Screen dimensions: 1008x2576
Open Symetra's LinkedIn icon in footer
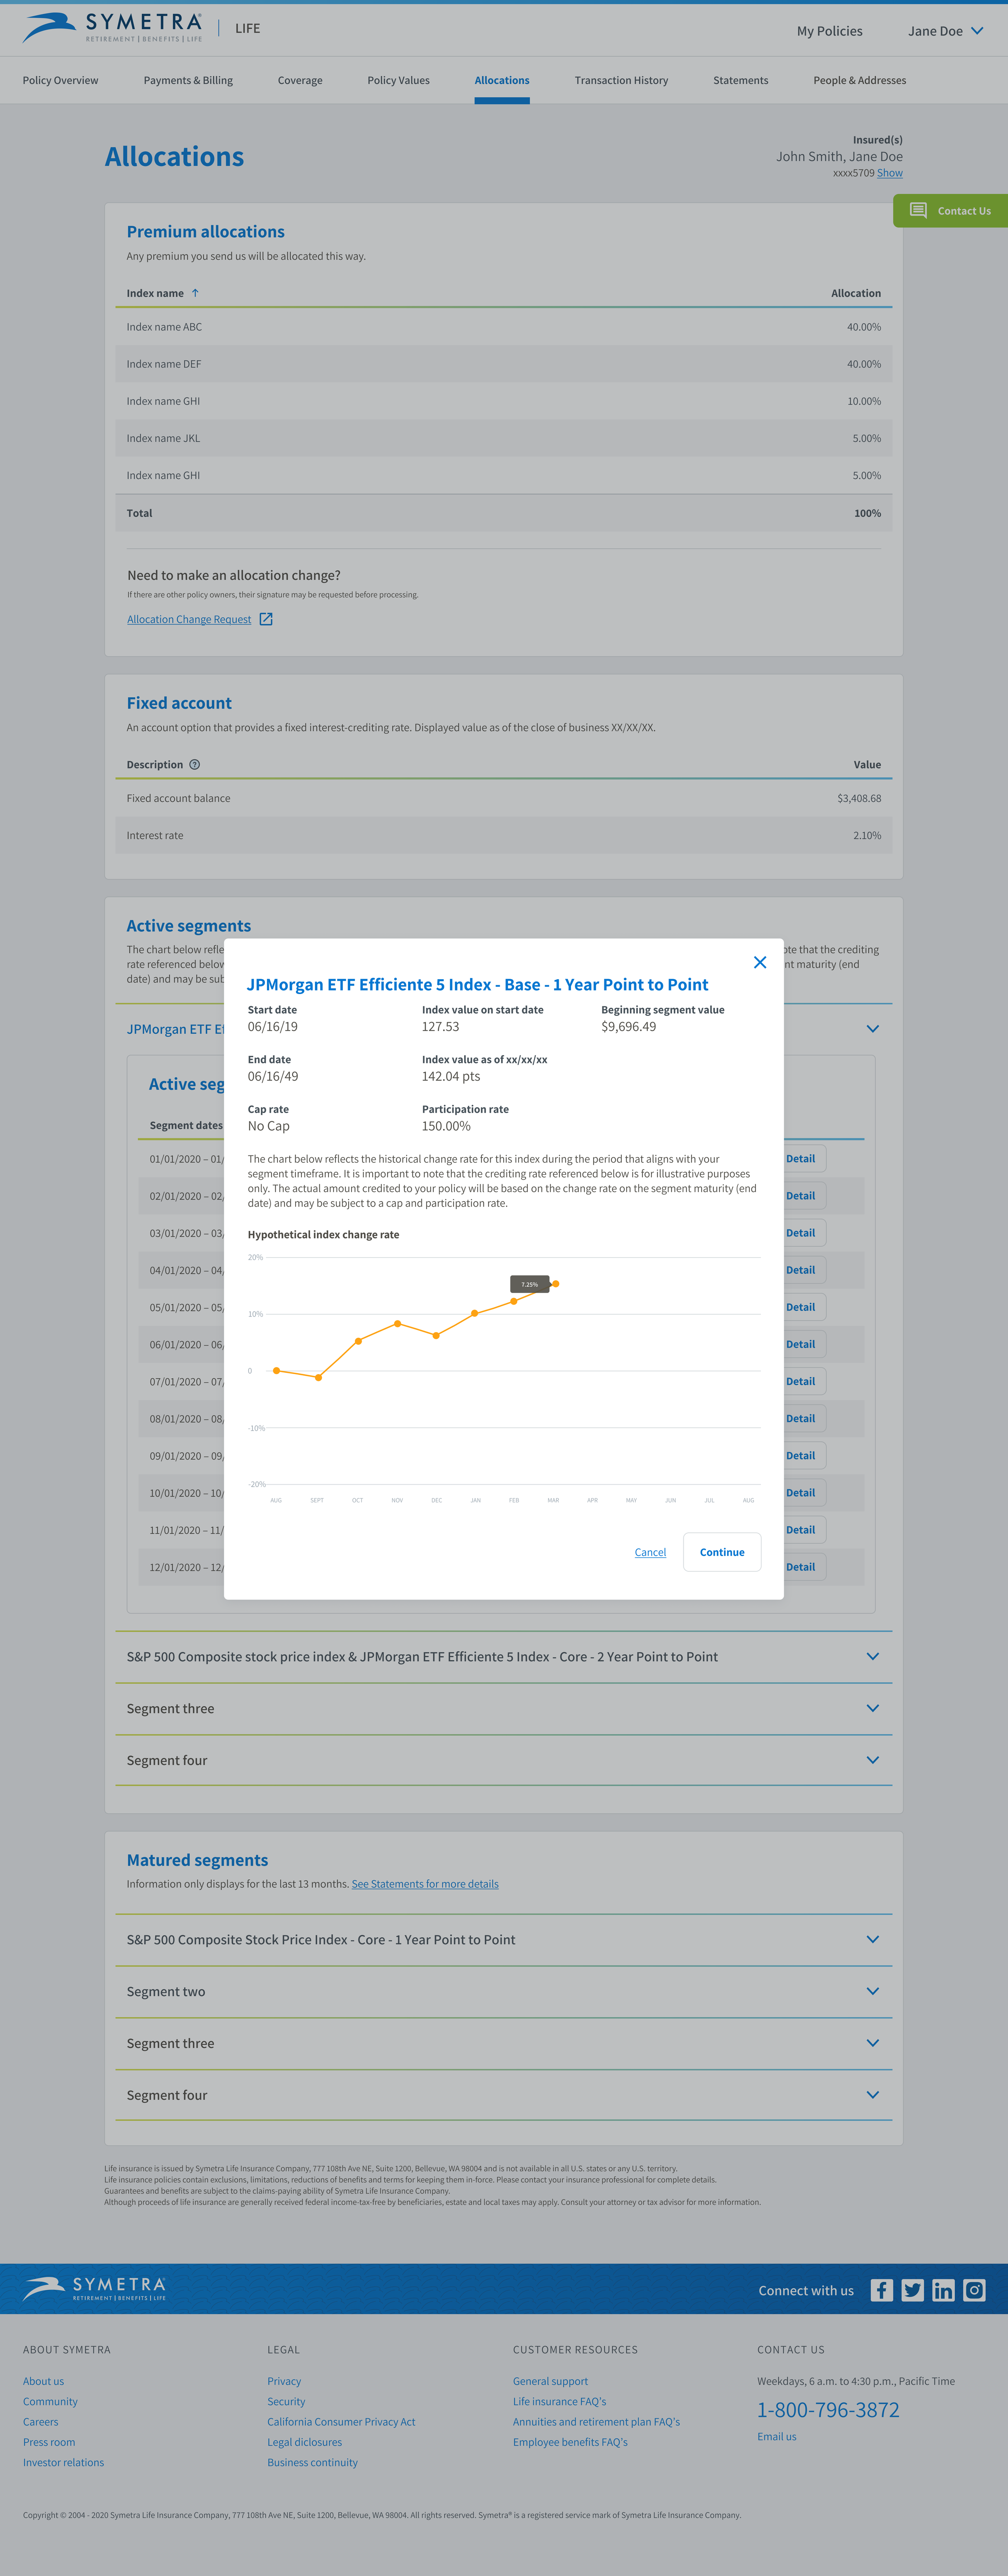[x=943, y=2290]
